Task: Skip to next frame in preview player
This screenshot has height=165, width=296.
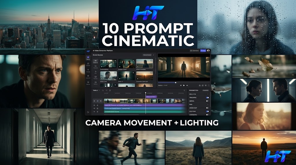Action: click(187, 85)
